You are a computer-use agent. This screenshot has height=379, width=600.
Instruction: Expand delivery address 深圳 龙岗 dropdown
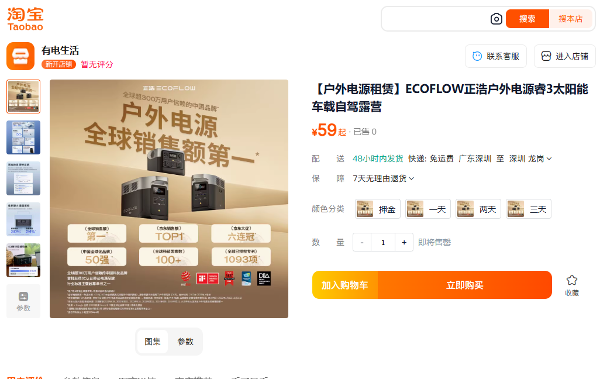[530, 159]
